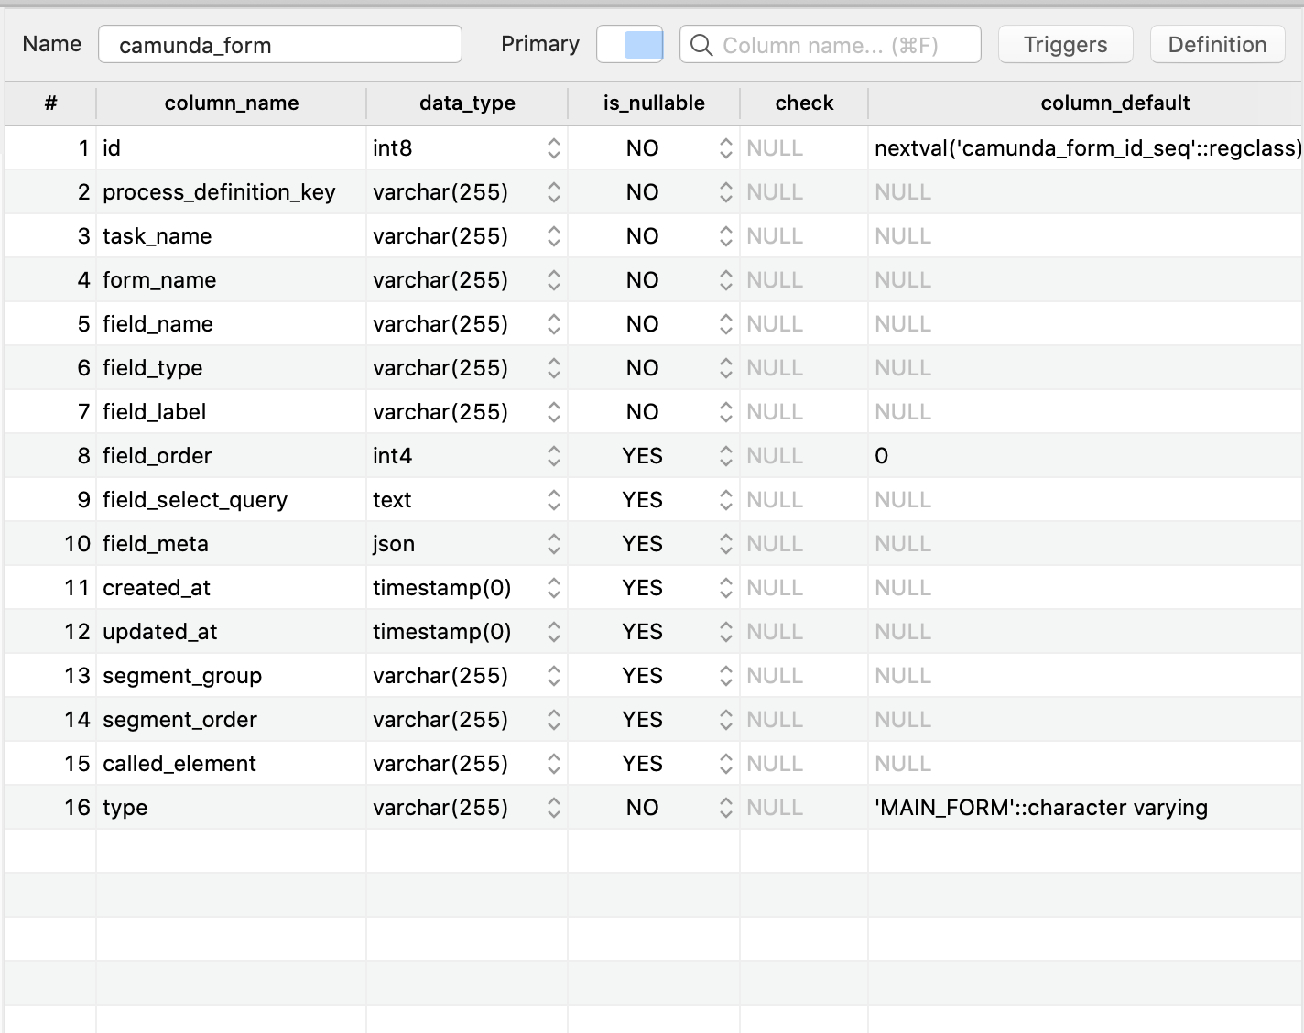Toggle the Primary key switch
1304x1033 pixels.
point(630,44)
